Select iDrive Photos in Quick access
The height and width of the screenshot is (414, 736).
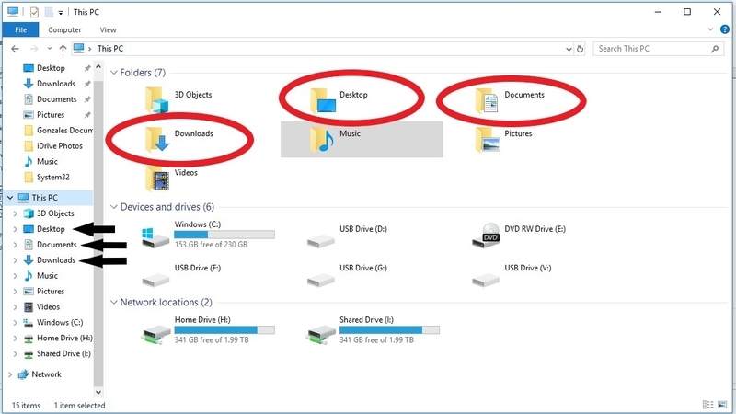pyautogui.click(x=59, y=145)
